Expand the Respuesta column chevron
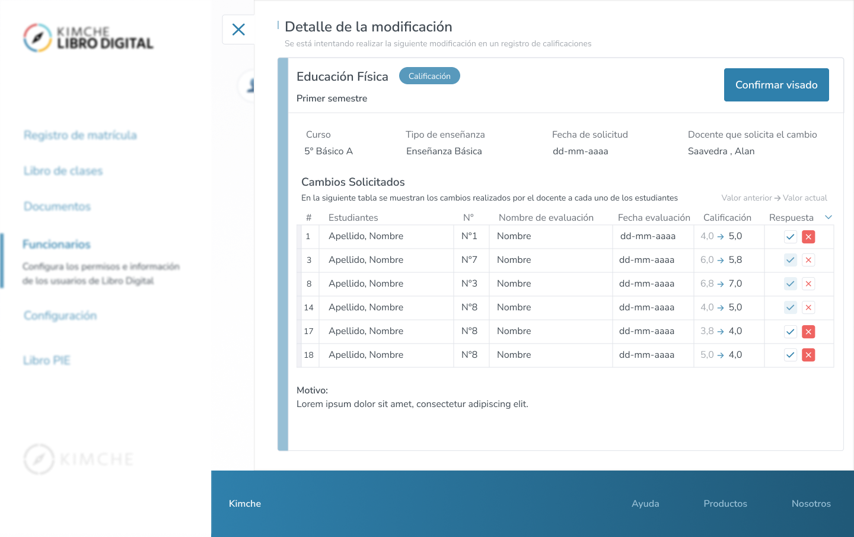This screenshot has height=537, width=854. [x=828, y=217]
